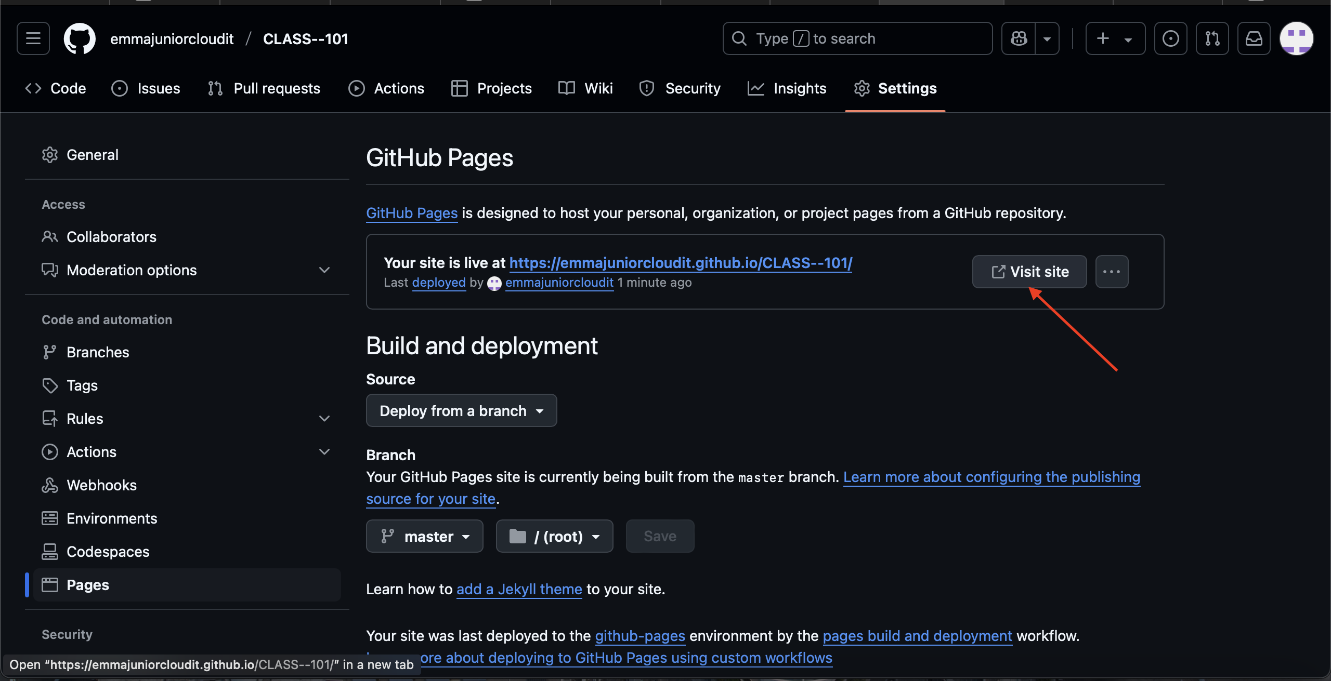Select Actions in the settings sidebar
This screenshot has width=1331, height=681.
click(x=187, y=452)
